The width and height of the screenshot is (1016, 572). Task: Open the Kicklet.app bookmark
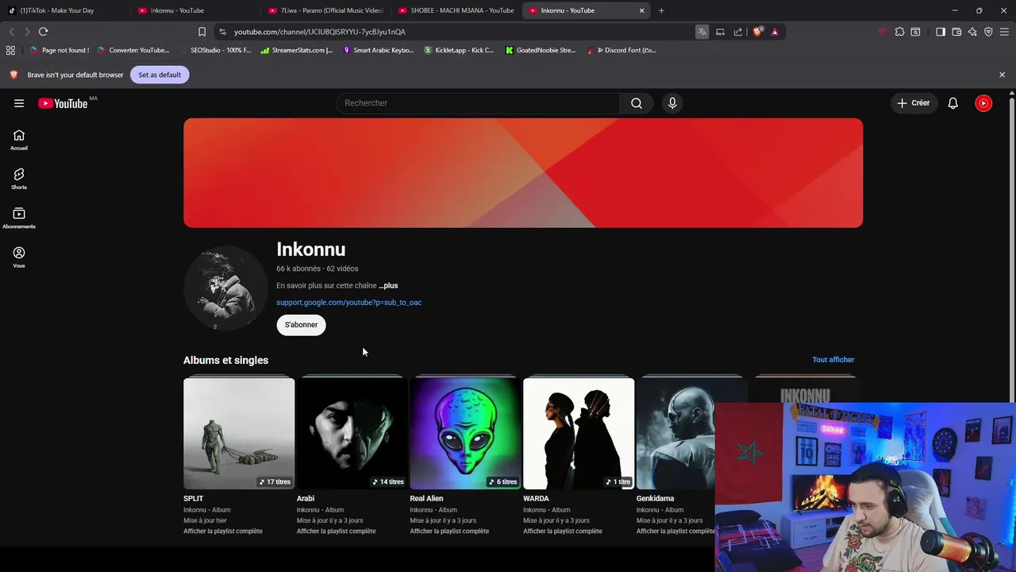coord(459,50)
